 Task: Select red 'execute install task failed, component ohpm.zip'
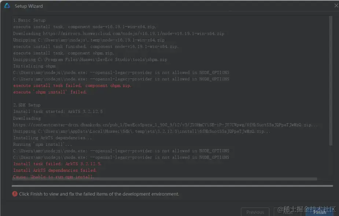pyautogui.click(x=72, y=86)
